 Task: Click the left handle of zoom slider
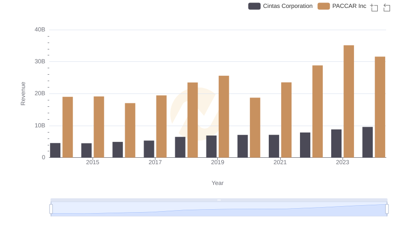(x=51, y=209)
